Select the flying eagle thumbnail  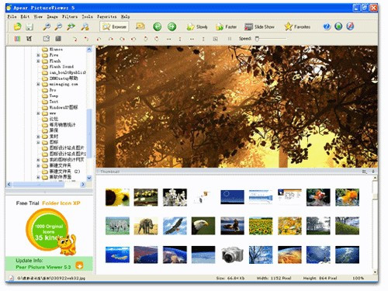click(x=175, y=226)
